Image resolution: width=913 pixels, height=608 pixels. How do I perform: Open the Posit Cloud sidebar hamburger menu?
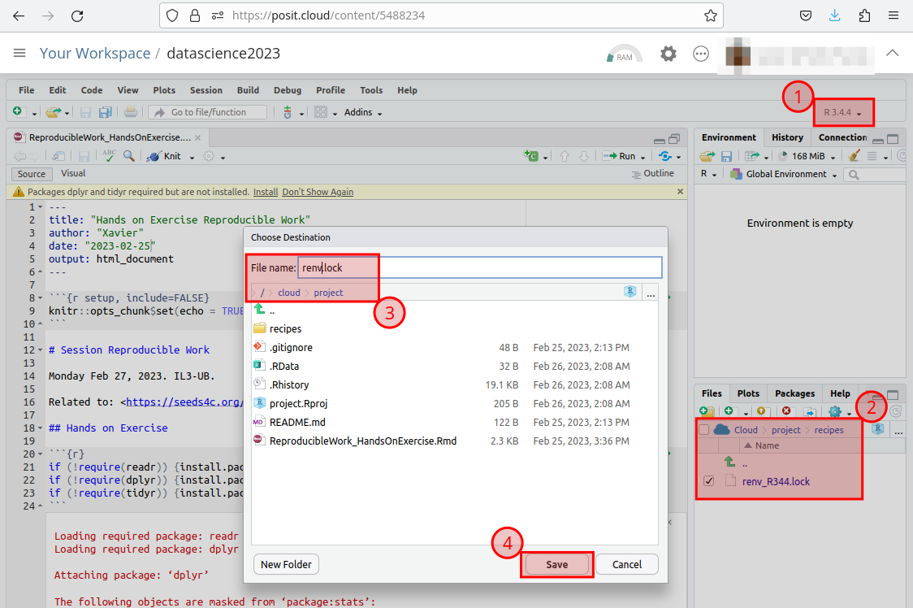(x=19, y=53)
